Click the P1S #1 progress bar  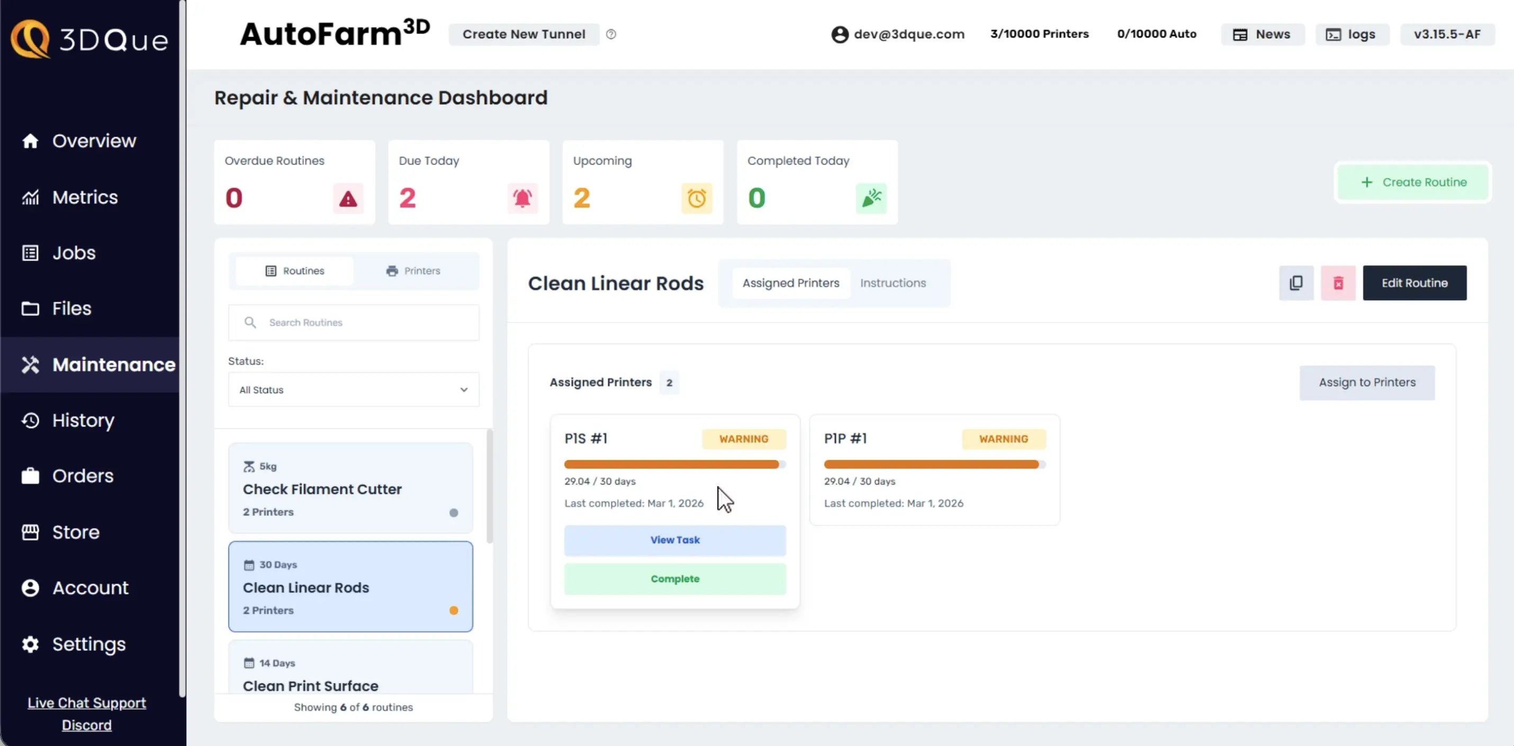[675, 465]
